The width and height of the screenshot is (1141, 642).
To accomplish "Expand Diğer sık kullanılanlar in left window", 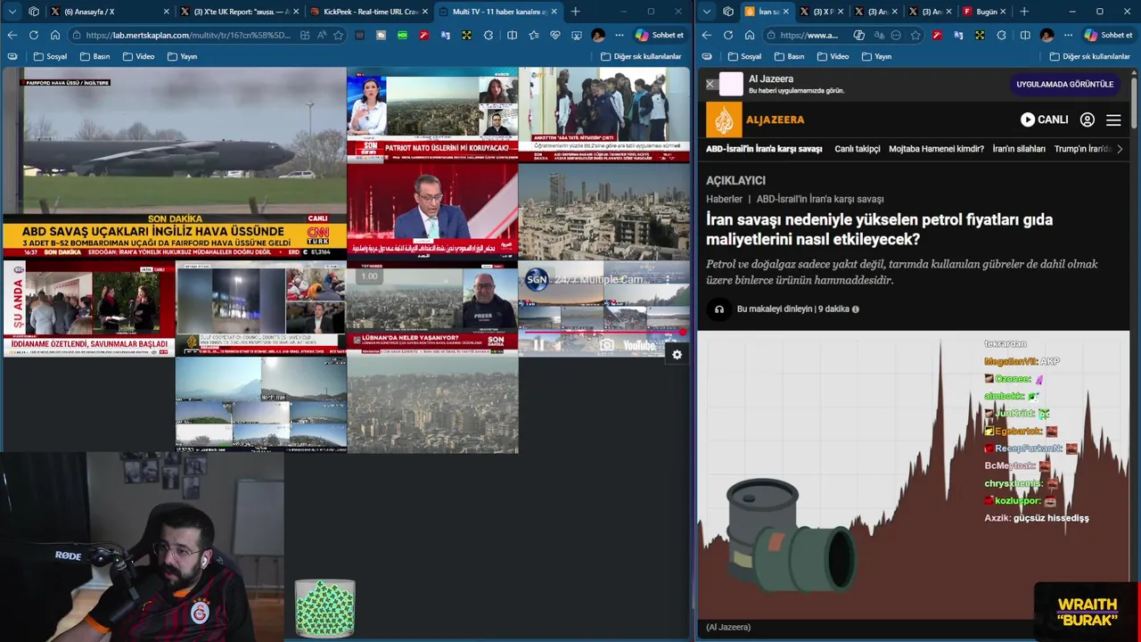I will (x=641, y=56).
